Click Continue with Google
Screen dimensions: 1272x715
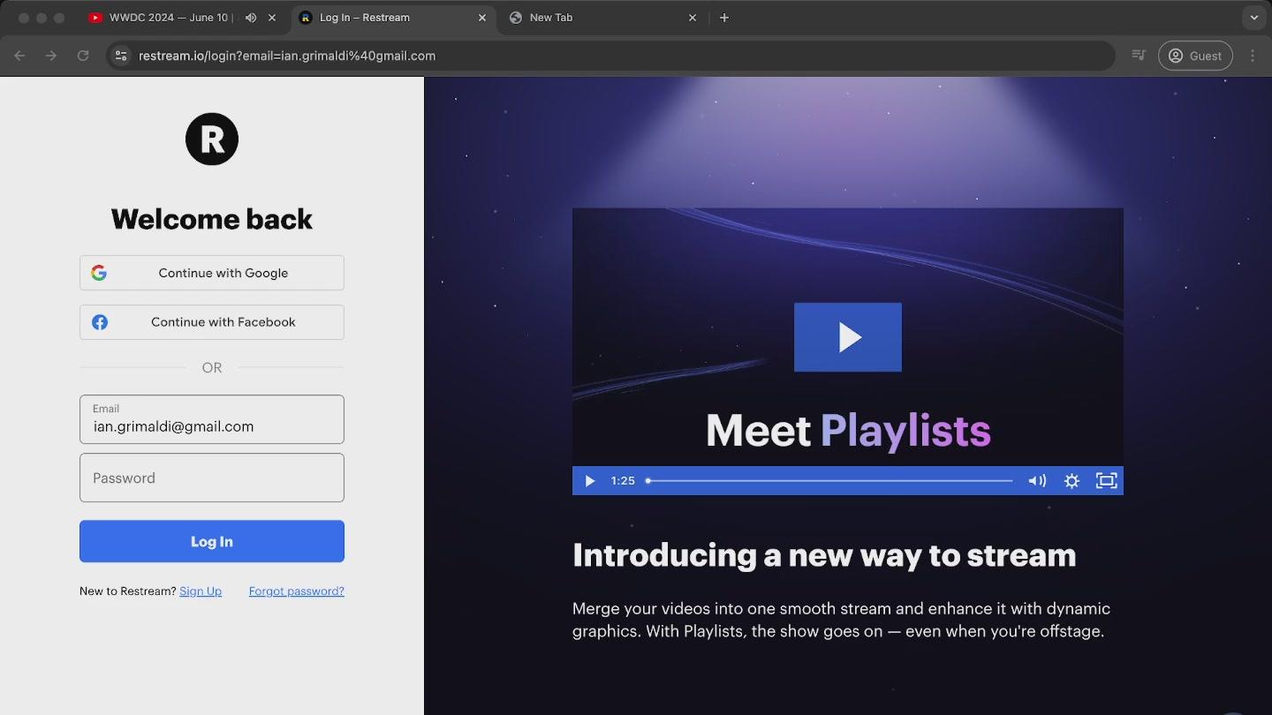(x=212, y=273)
